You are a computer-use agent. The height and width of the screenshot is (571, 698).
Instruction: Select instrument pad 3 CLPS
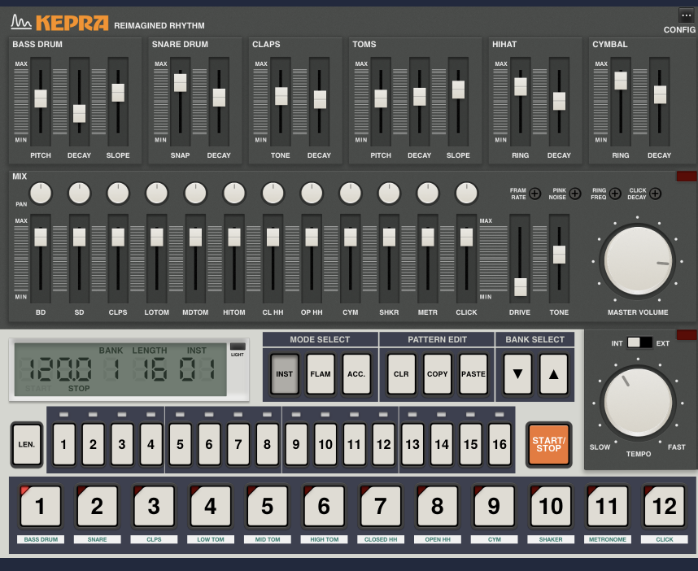[154, 506]
